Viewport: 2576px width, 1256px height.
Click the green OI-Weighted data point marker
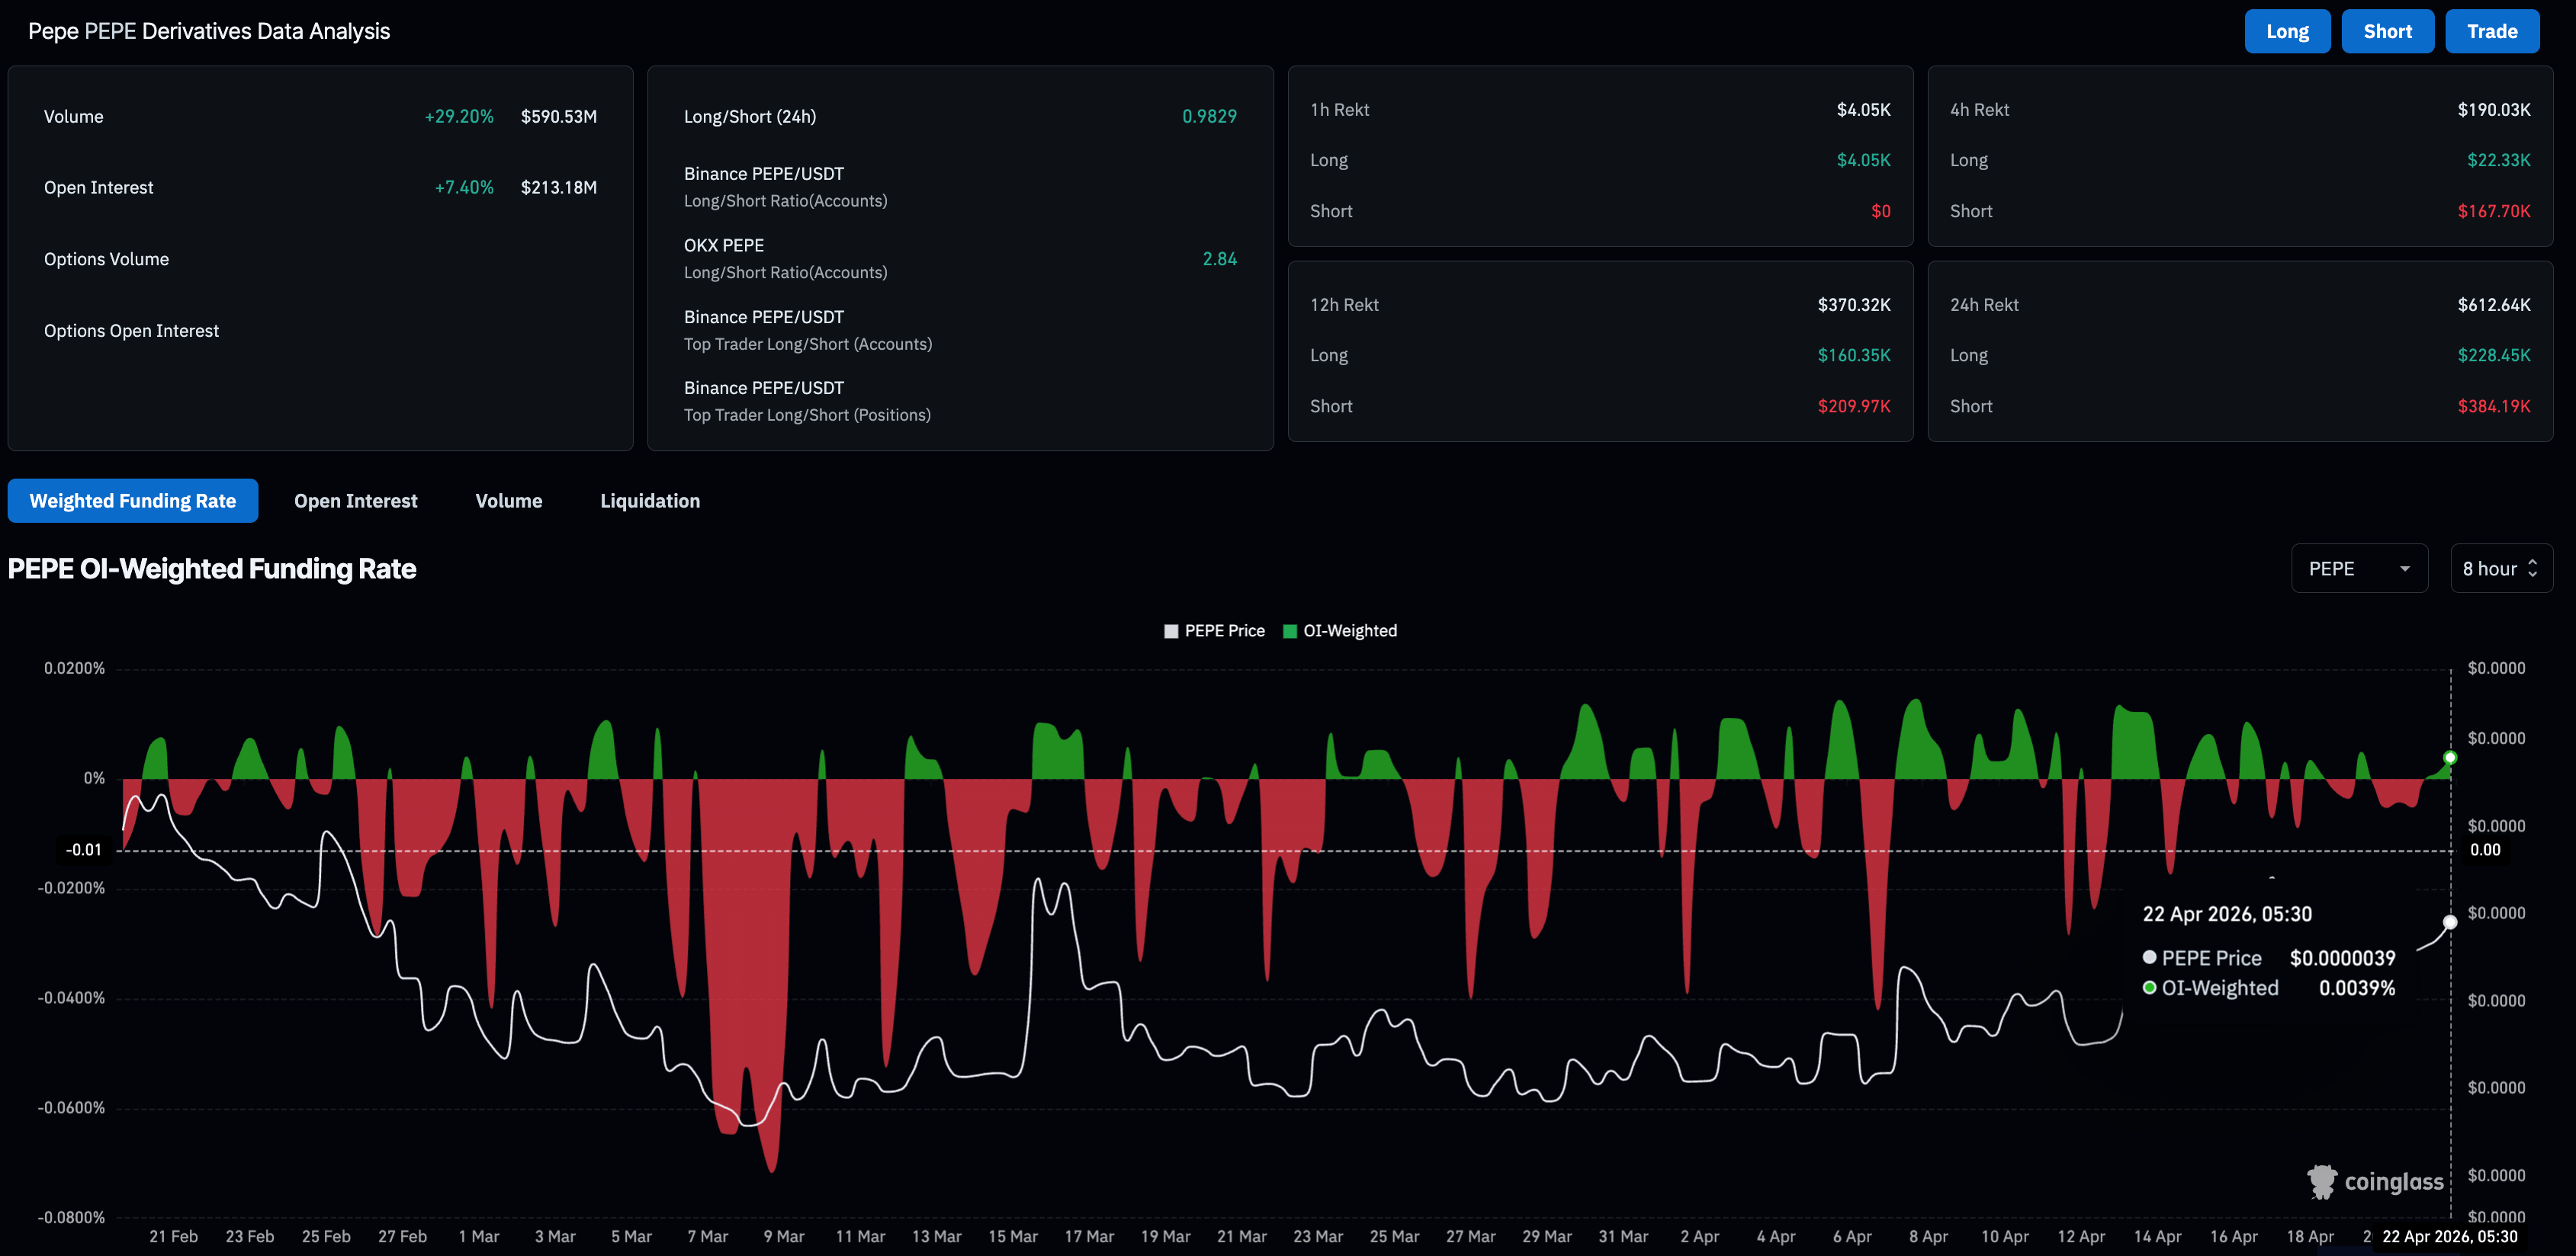[x=2450, y=758]
